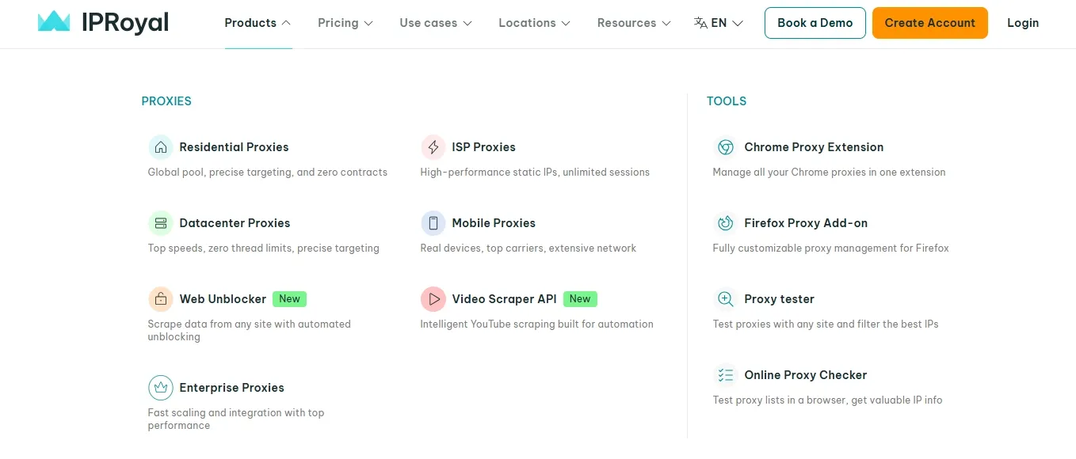1076x459 pixels.
Task: Open the Web Unblocker link
Action: click(x=223, y=299)
